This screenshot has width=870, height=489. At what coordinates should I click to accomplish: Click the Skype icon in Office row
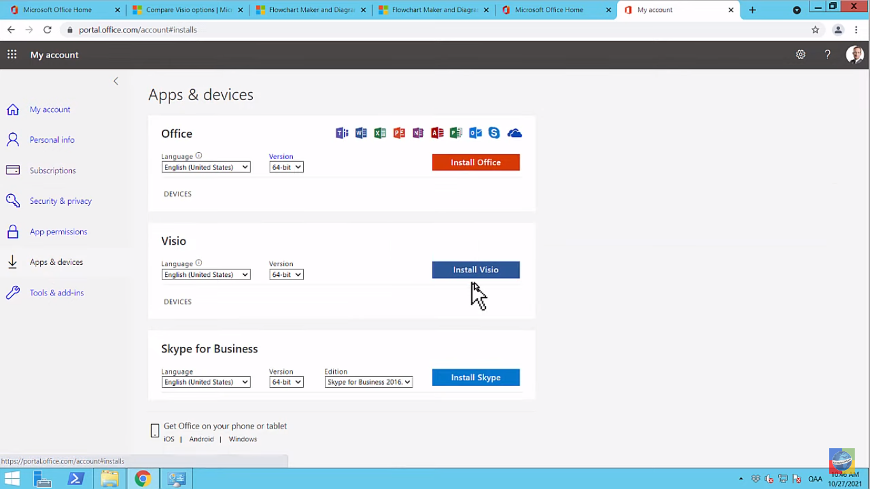pyautogui.click(x=494, y=132)
